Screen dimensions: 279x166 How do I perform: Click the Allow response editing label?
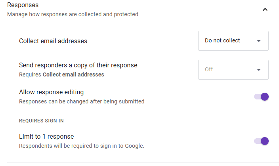51,92
